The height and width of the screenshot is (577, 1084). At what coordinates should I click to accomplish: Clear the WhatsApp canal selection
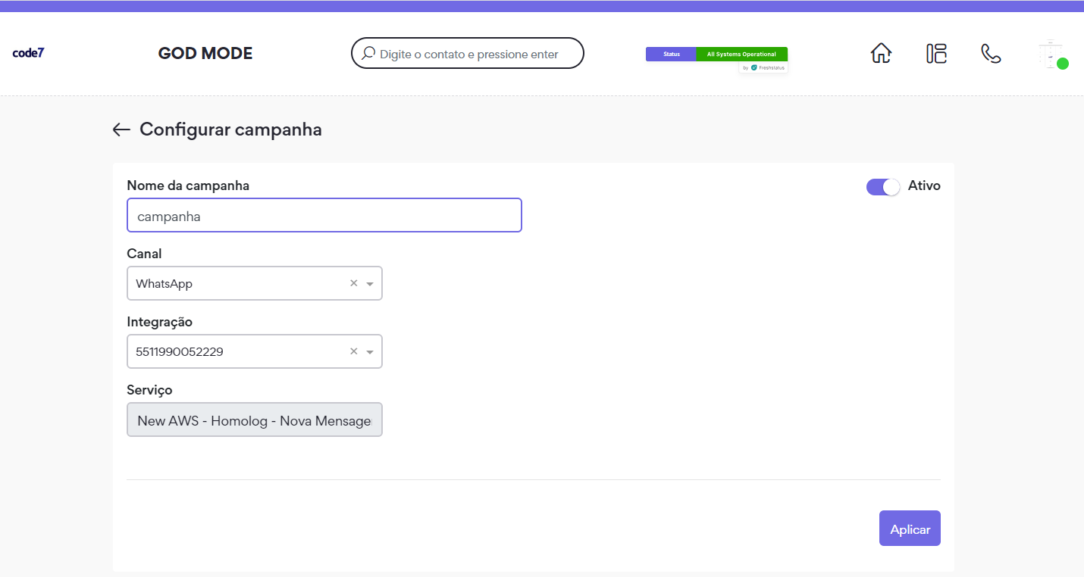[x=353, y=283]
